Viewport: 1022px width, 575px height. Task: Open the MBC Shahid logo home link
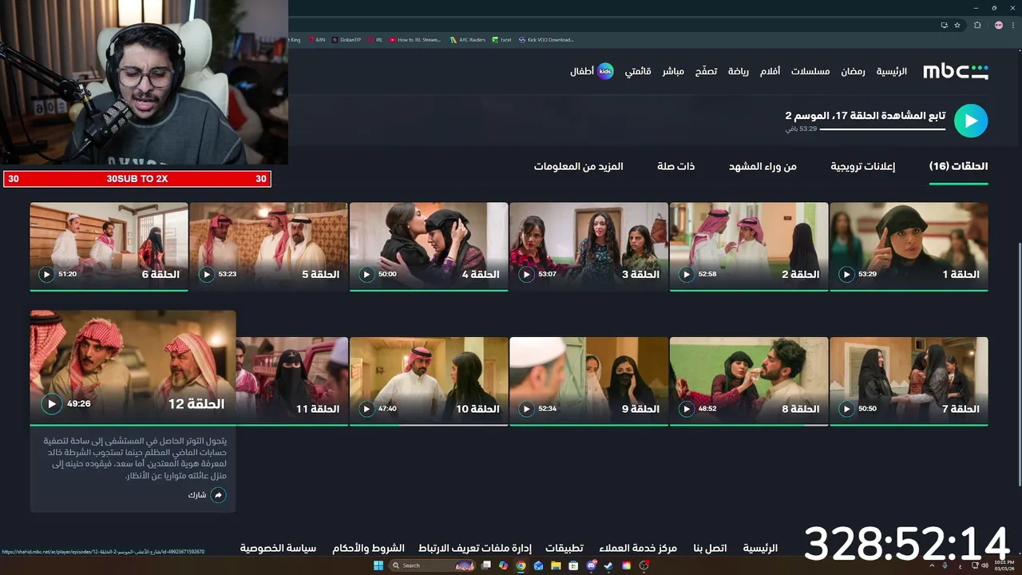point(956,72)
